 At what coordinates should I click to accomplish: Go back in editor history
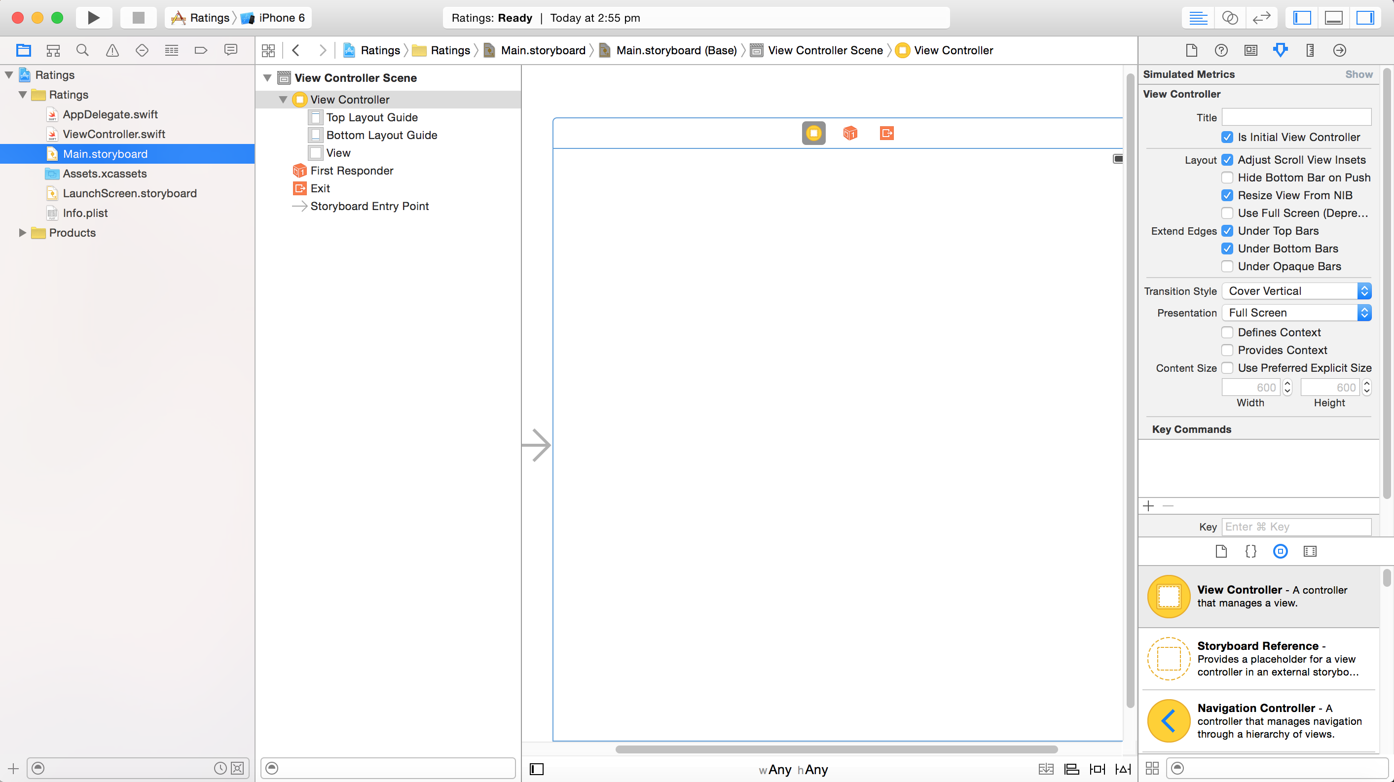click(x=296, y=50)
